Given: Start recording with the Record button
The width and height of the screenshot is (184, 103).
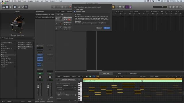Looking at the screenshot, I should (70, 7).
